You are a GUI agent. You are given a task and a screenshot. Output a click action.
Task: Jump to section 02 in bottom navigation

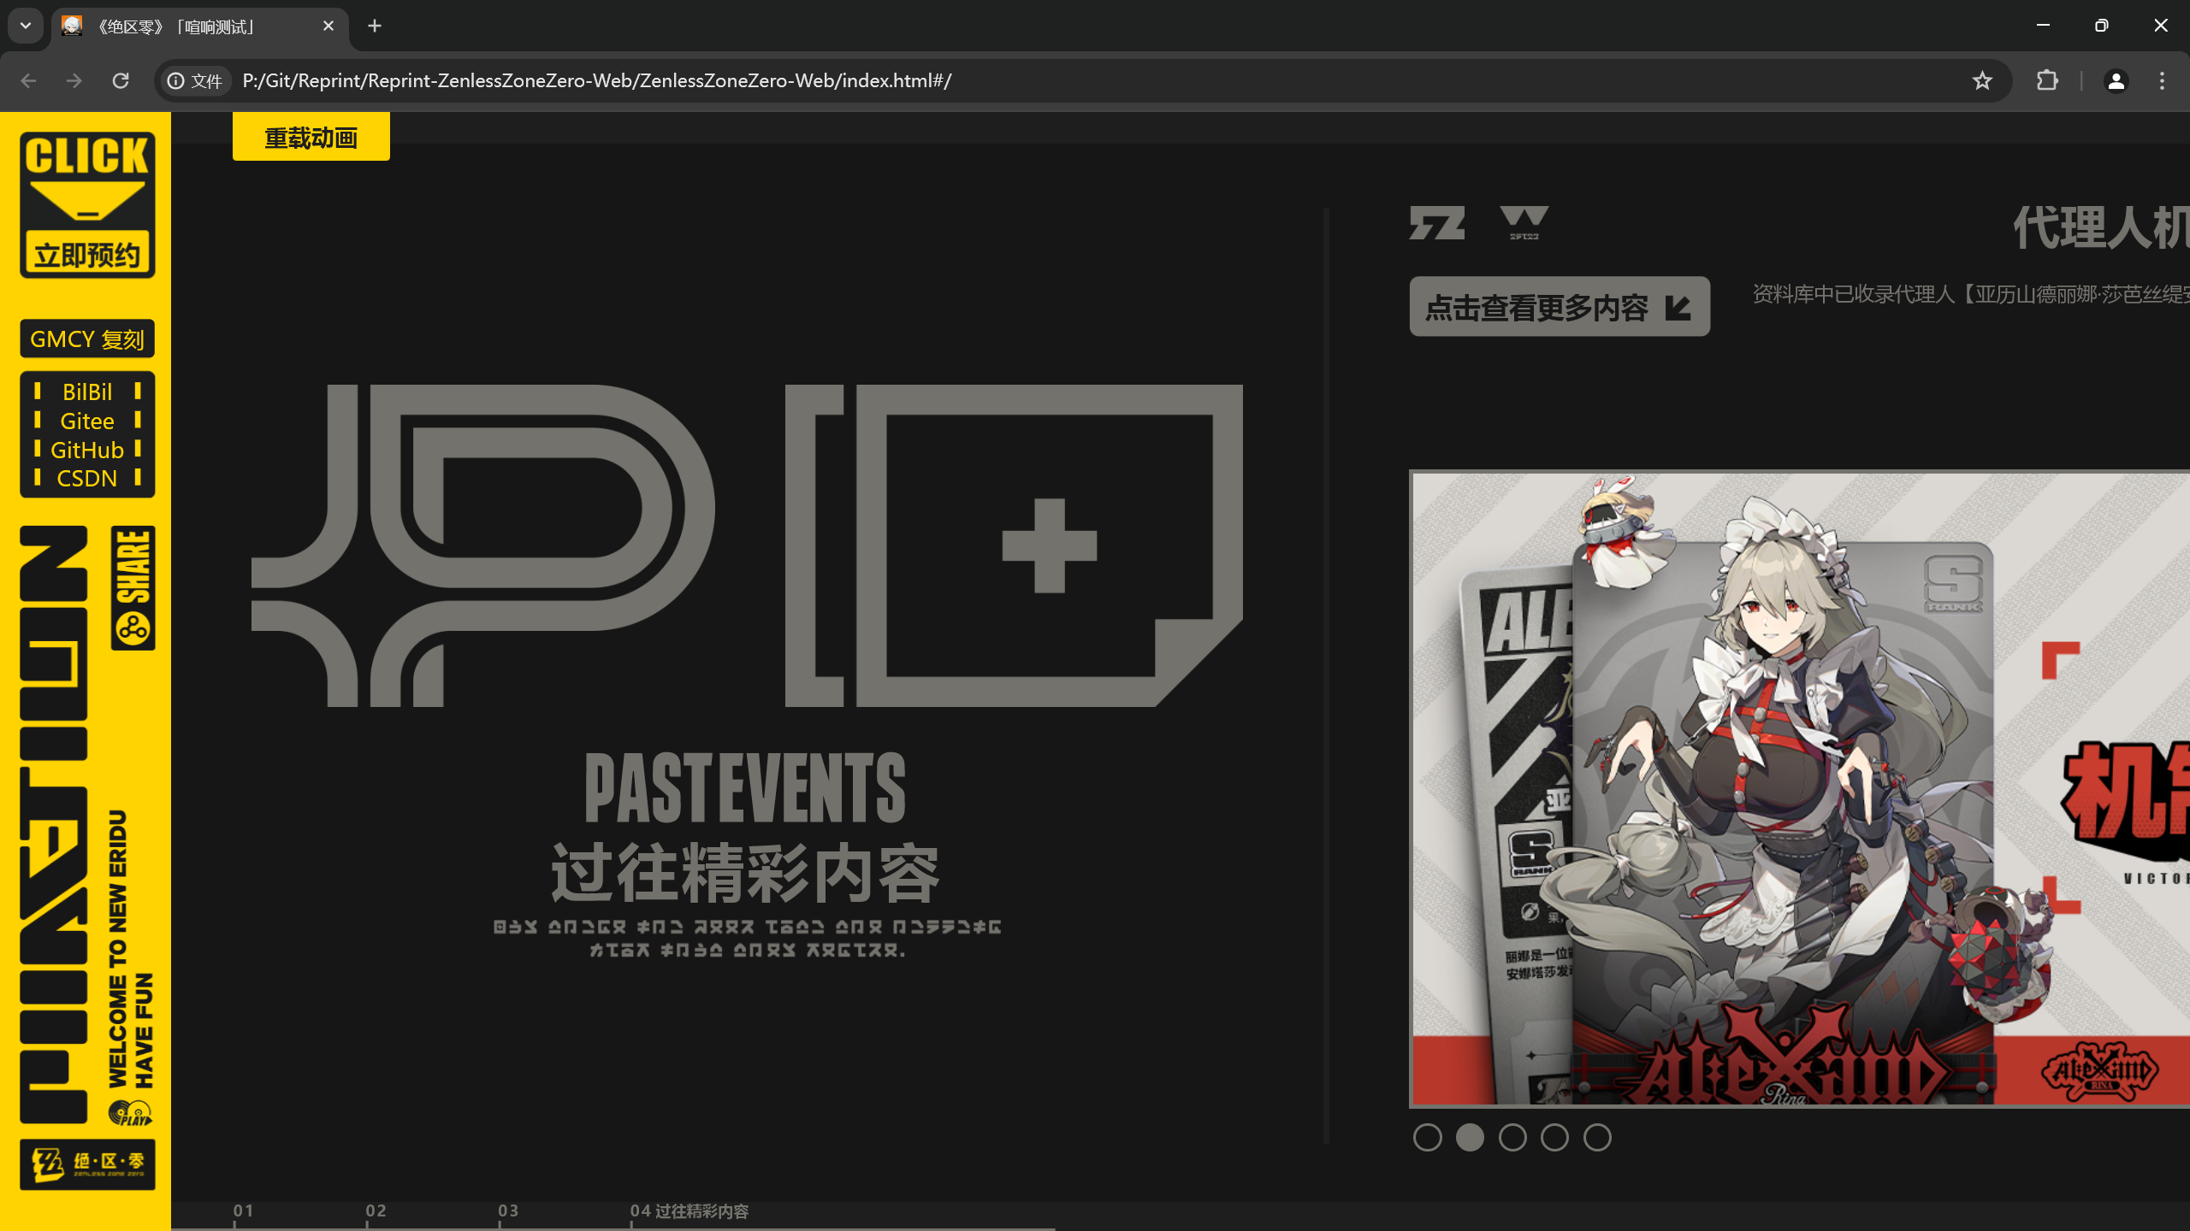coord(376,1210)
